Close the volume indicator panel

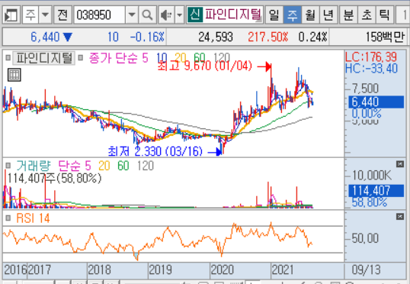tap(400, 164)
